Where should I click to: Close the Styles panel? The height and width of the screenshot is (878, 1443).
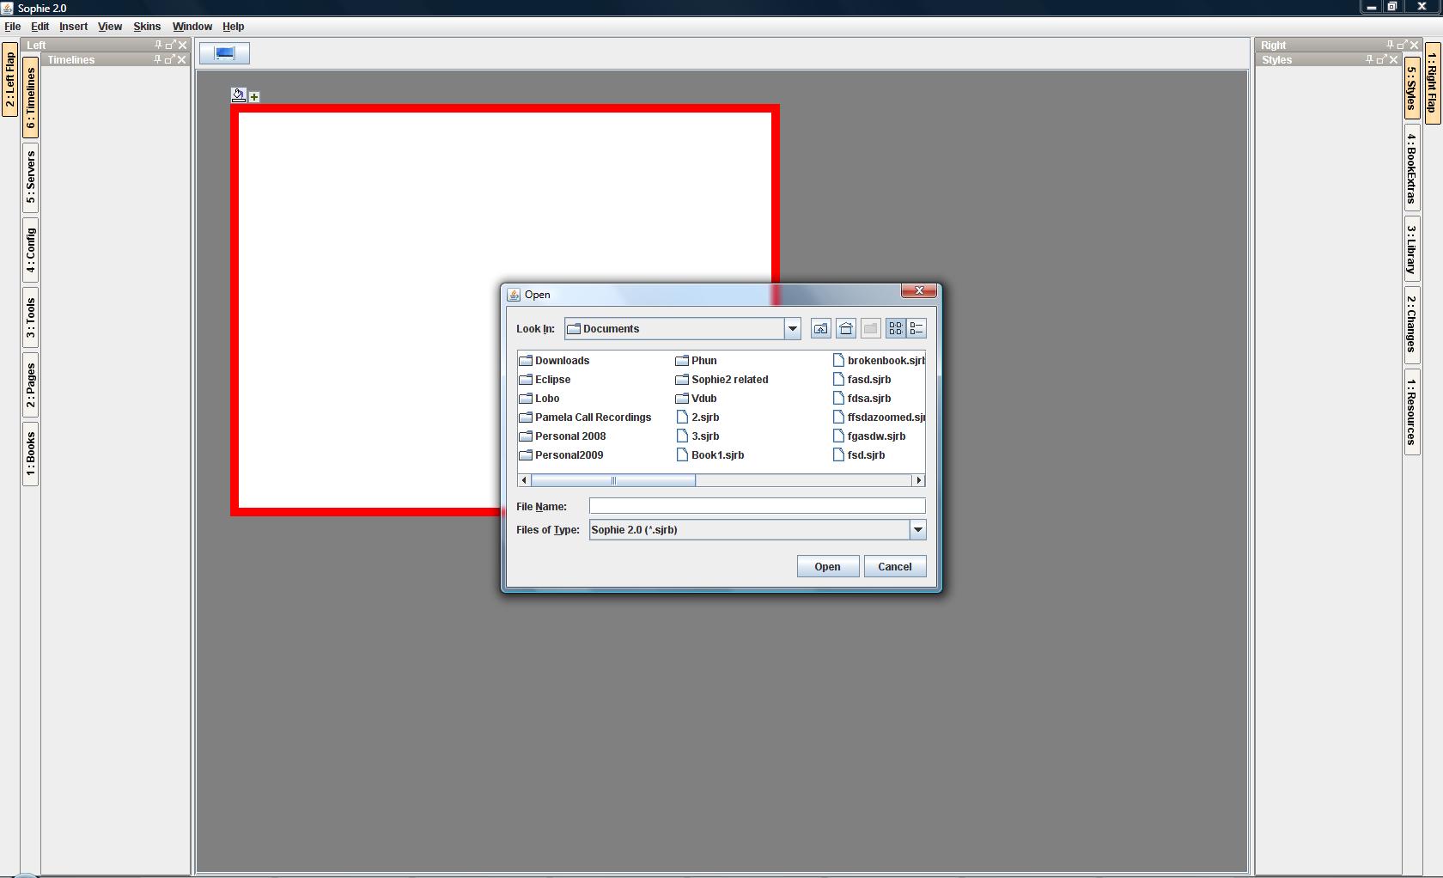[1393, 59]
